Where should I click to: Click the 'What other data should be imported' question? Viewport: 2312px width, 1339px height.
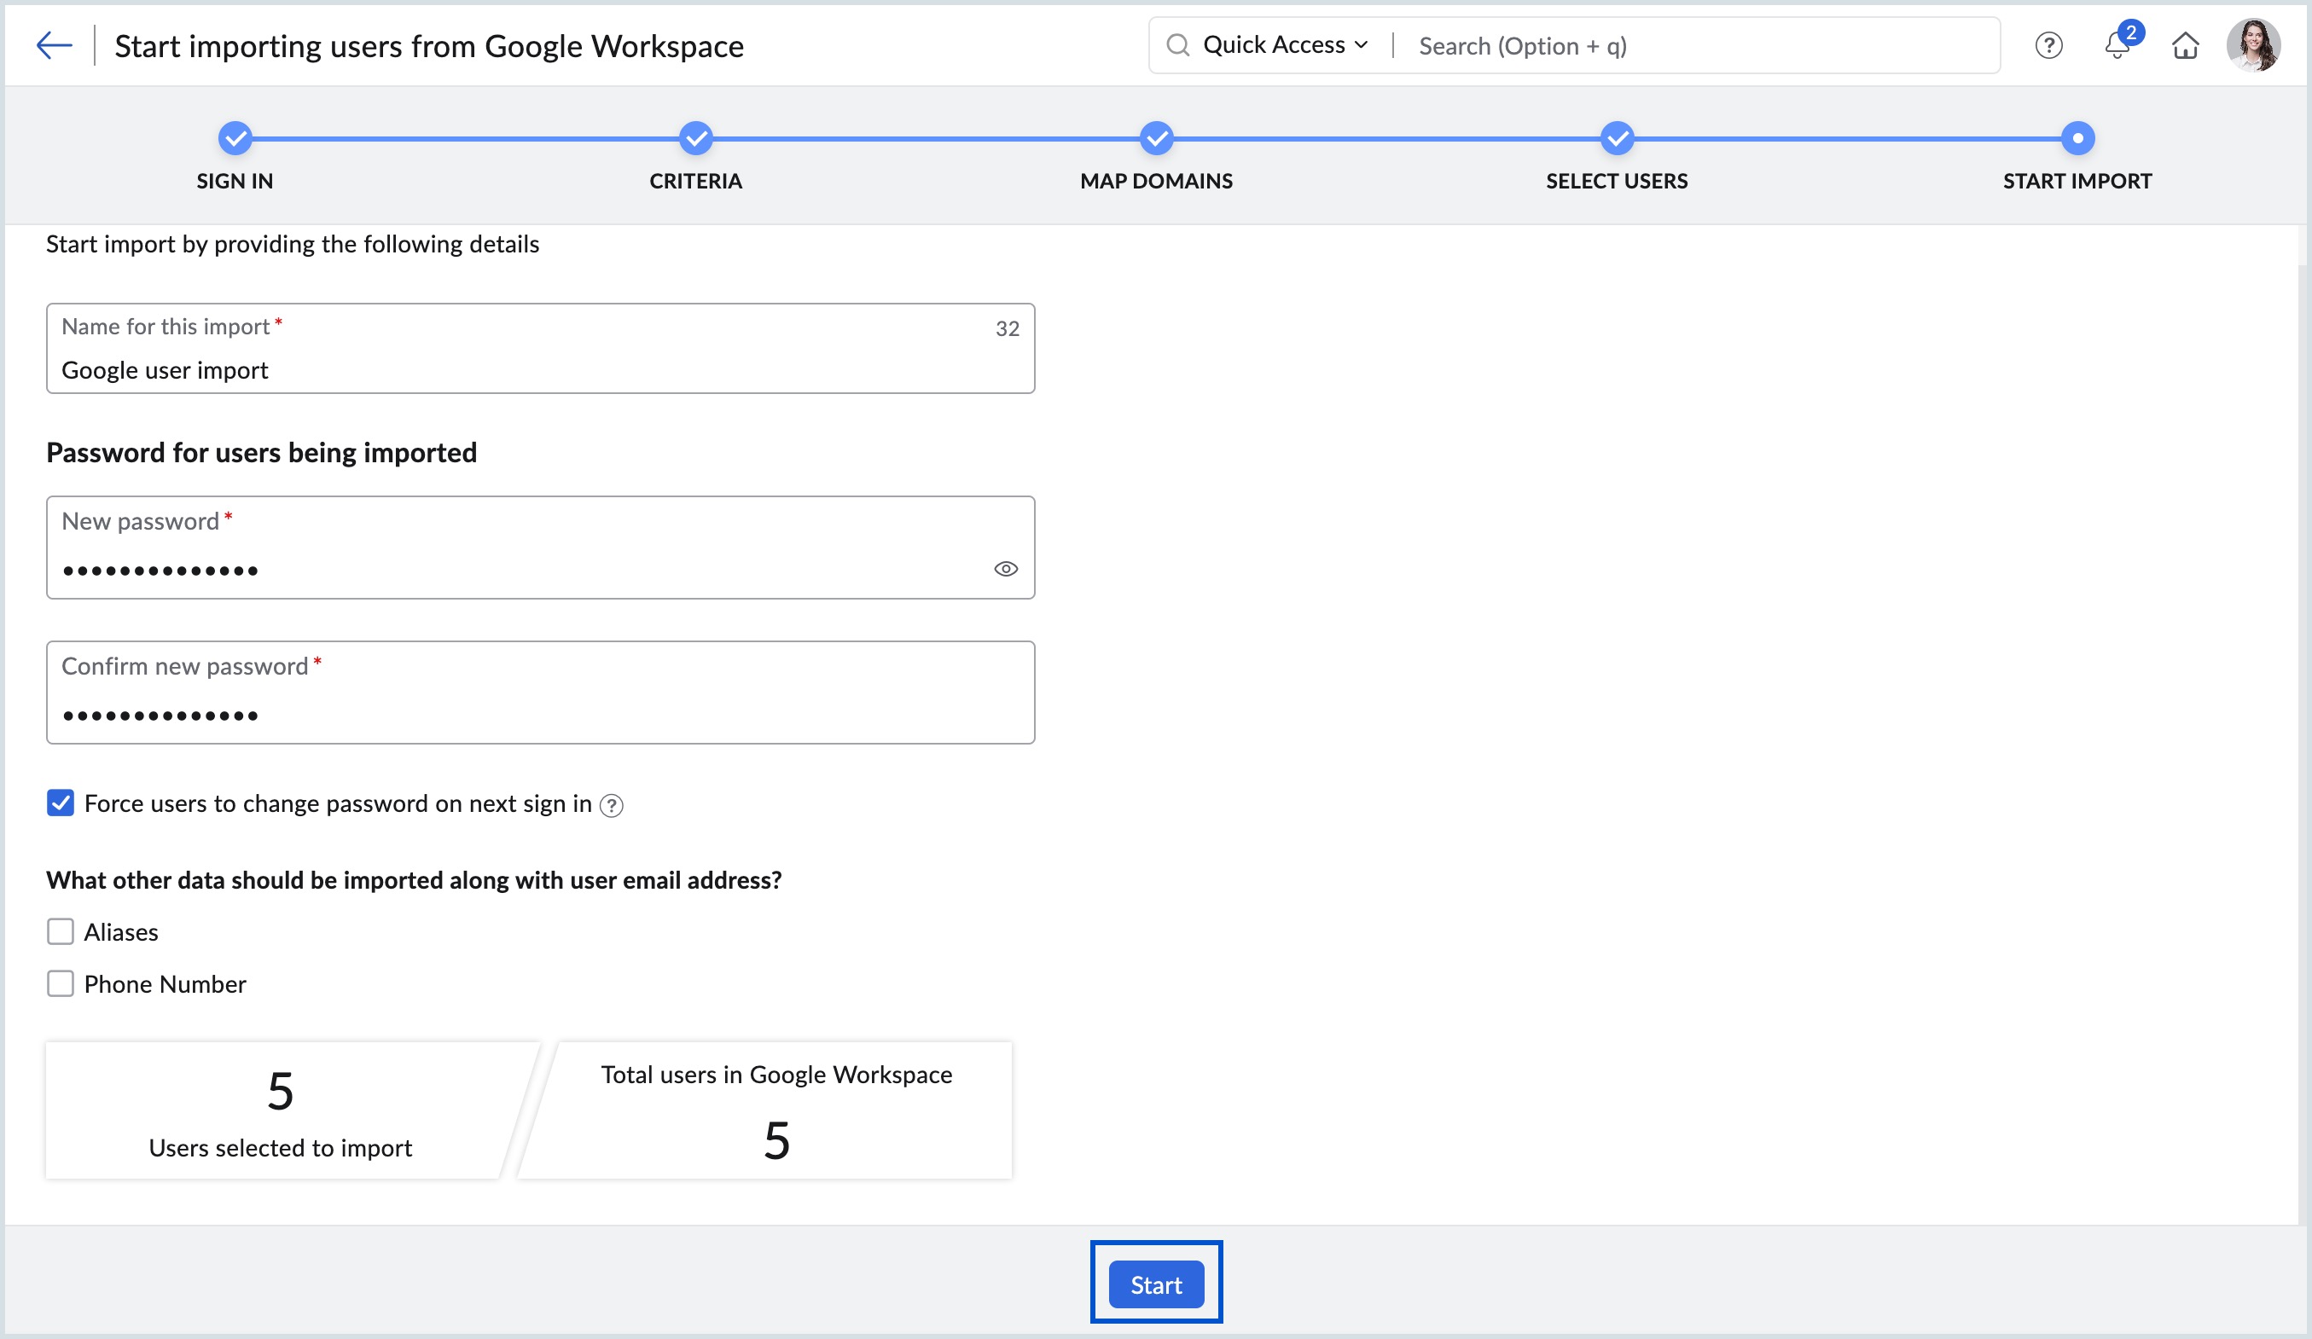pos(414,880)
